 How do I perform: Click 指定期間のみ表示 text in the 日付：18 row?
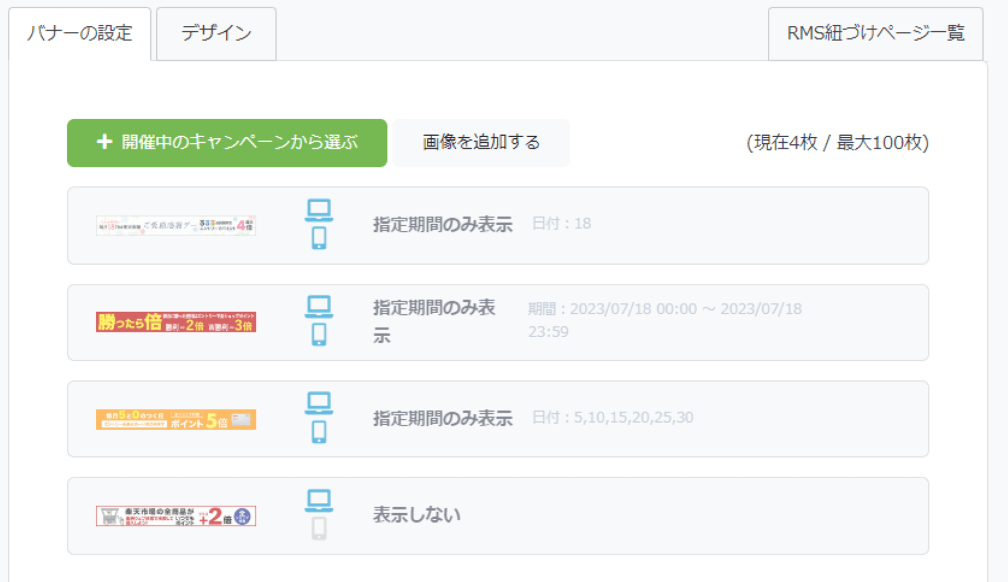[x=443, y=225]
